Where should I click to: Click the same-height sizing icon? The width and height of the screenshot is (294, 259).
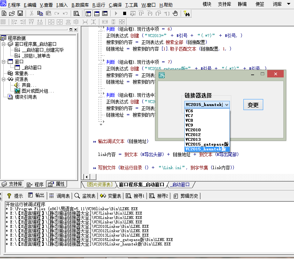pyautogui.click(x=113, y=22)
